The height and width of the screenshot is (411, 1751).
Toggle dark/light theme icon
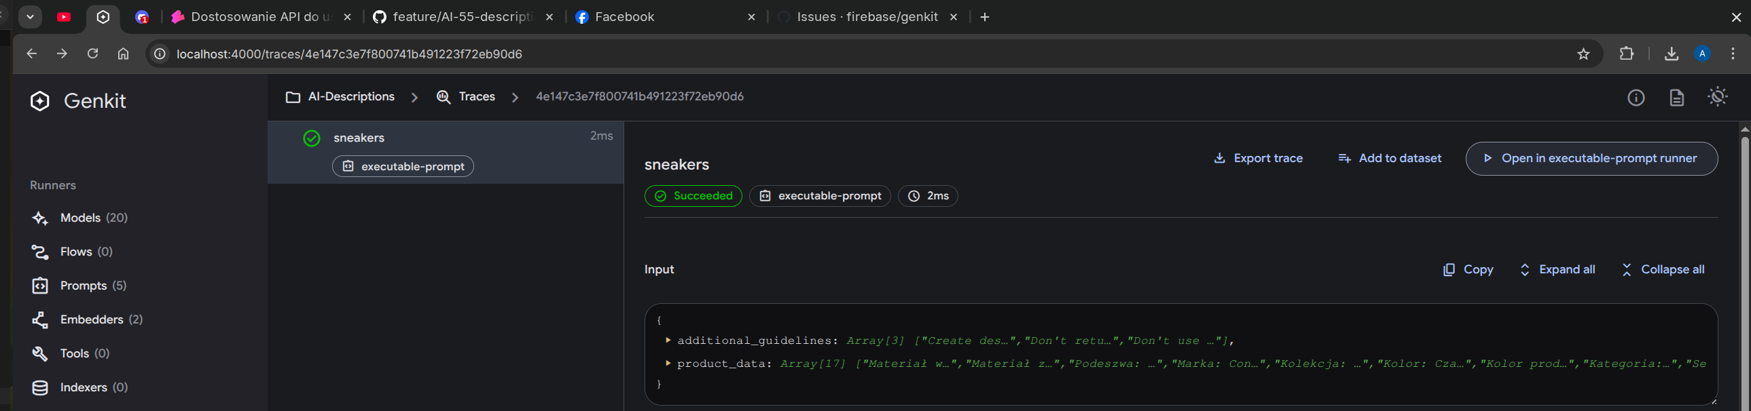tap(1717, 97)
